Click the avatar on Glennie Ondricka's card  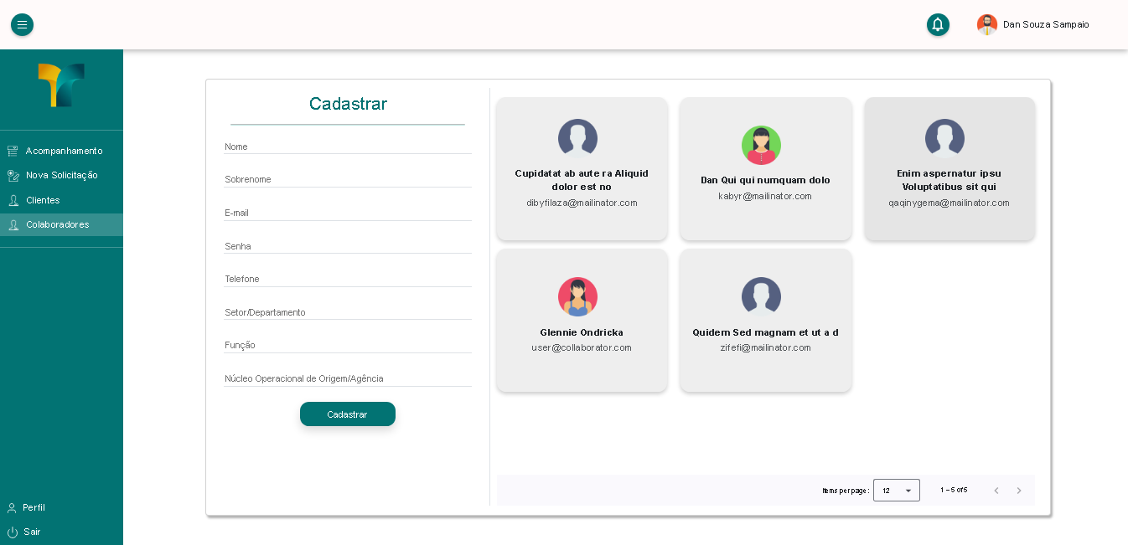[x=577, y=297]
